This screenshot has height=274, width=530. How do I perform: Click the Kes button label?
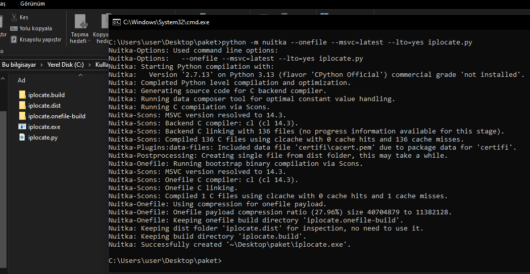click(24, 17)
